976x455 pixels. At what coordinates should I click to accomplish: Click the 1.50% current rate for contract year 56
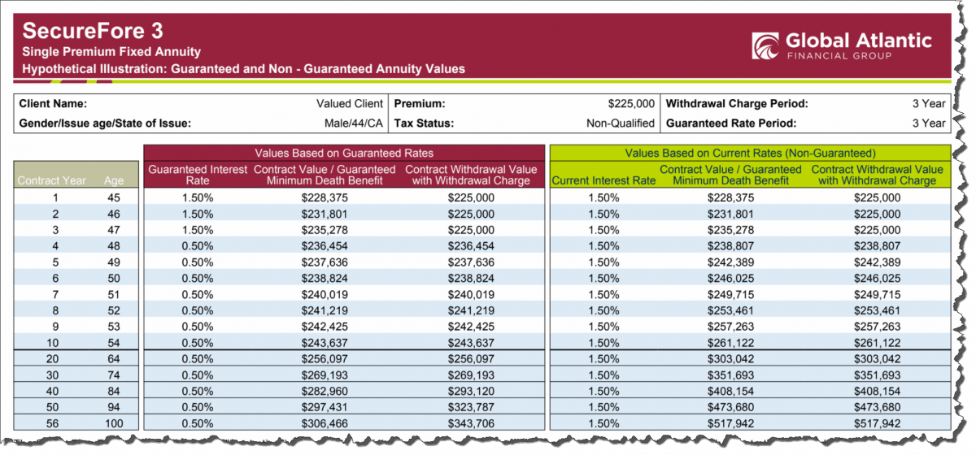tap(603, 423)
